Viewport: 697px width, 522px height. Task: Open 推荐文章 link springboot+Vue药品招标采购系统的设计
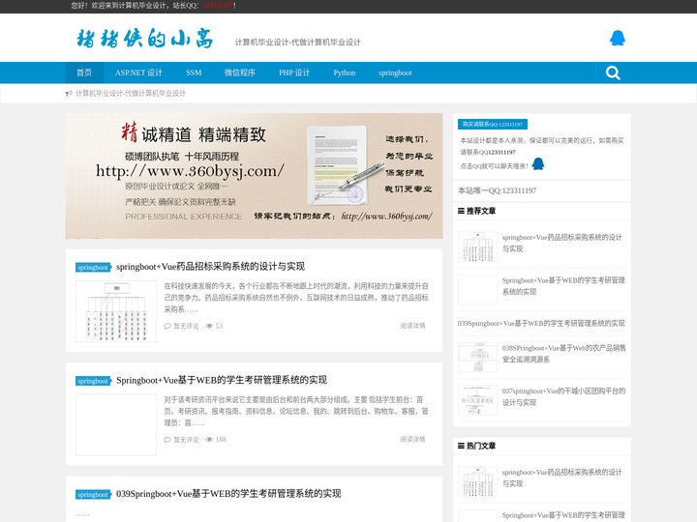(561, 244)
